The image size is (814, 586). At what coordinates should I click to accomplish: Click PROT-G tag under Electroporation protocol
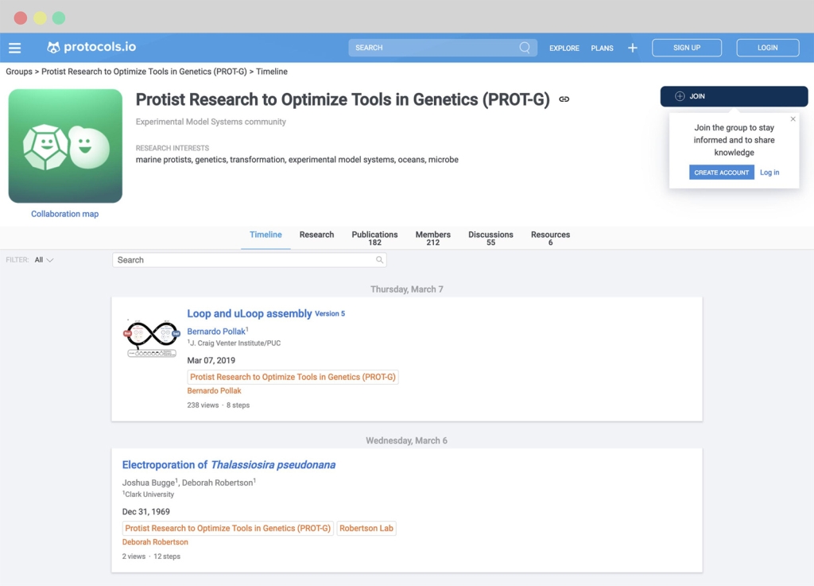click(x=228, y=529)
